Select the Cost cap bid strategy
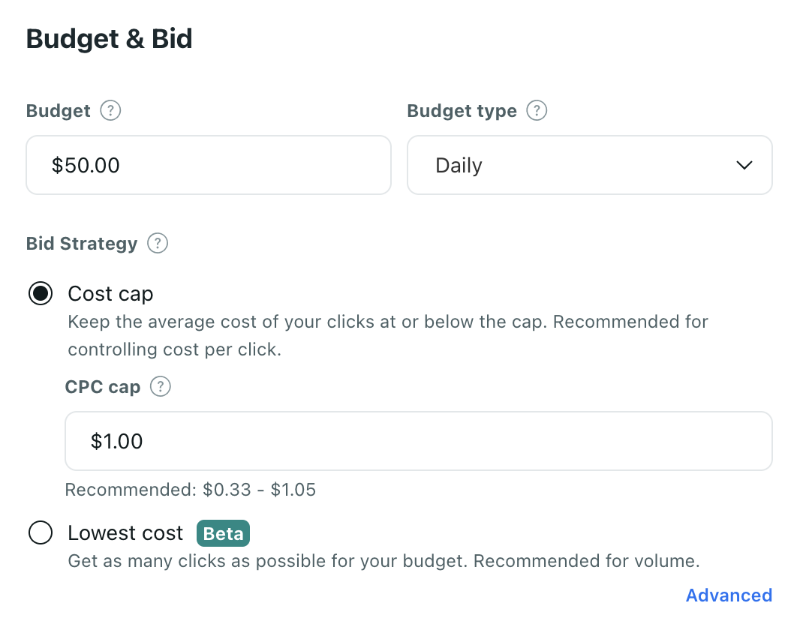The image size is (797, 633). pyautogui.click(x=41, y=293)
